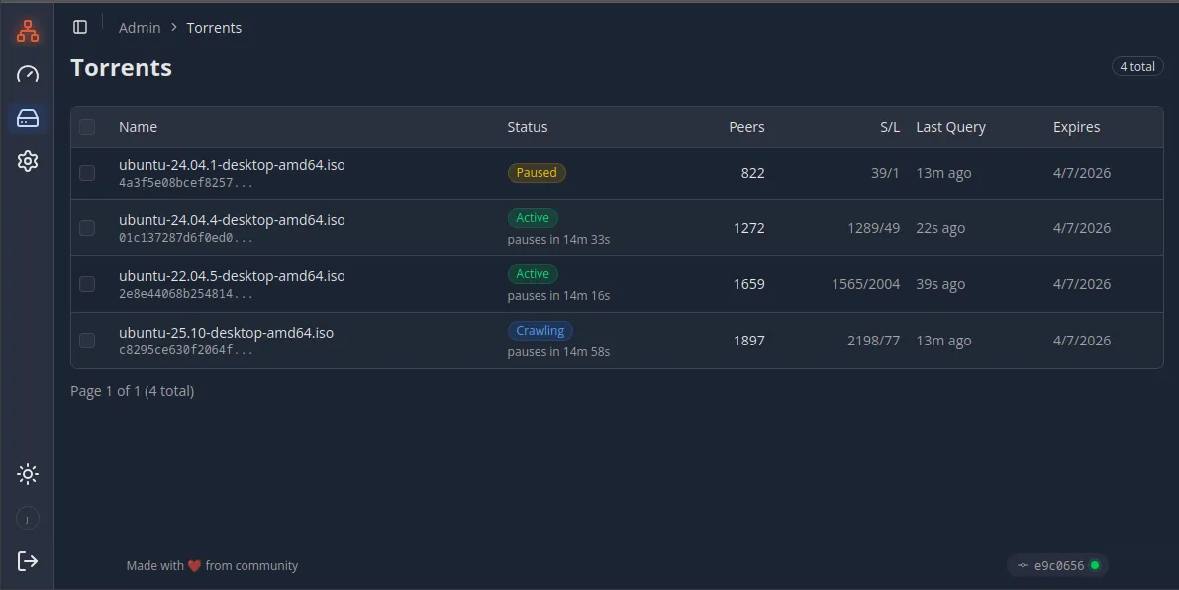The height and width of the screenshot is (590, 1179).
Task: Toggle the light theme sun icon
Action: (x=28, y=474)
